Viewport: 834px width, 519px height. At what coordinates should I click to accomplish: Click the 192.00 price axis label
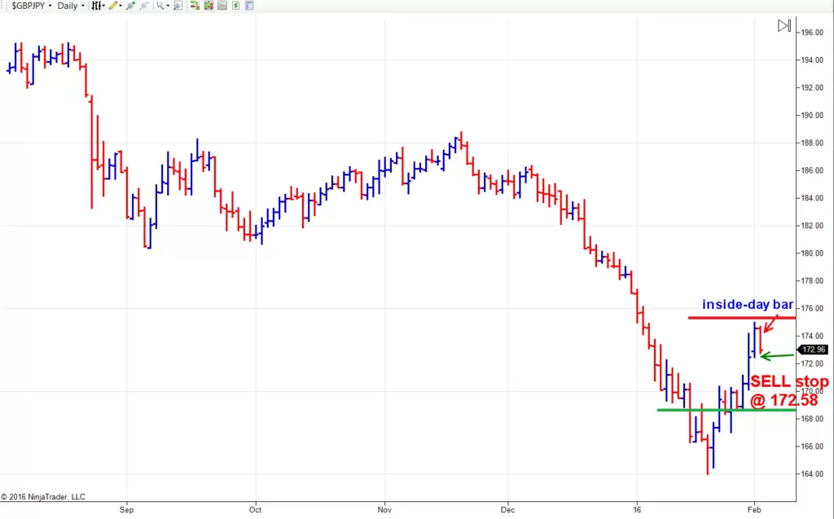coord(812,88)
